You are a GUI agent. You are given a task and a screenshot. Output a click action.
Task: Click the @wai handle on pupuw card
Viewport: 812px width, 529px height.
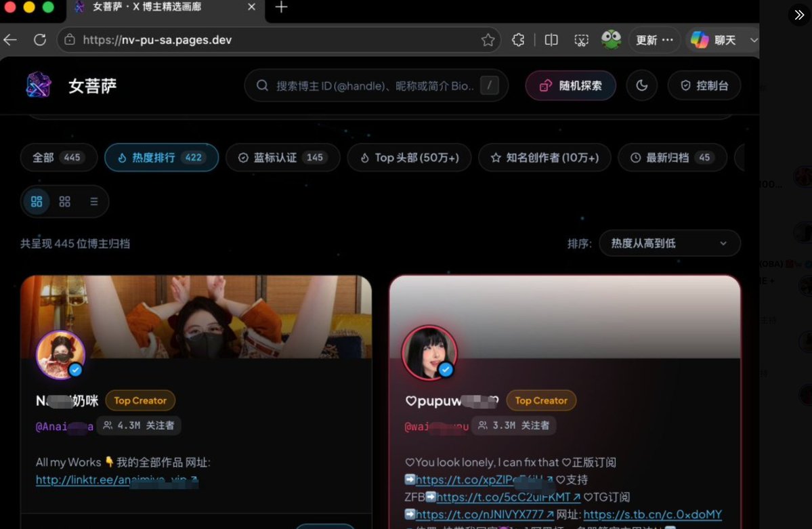437,427
